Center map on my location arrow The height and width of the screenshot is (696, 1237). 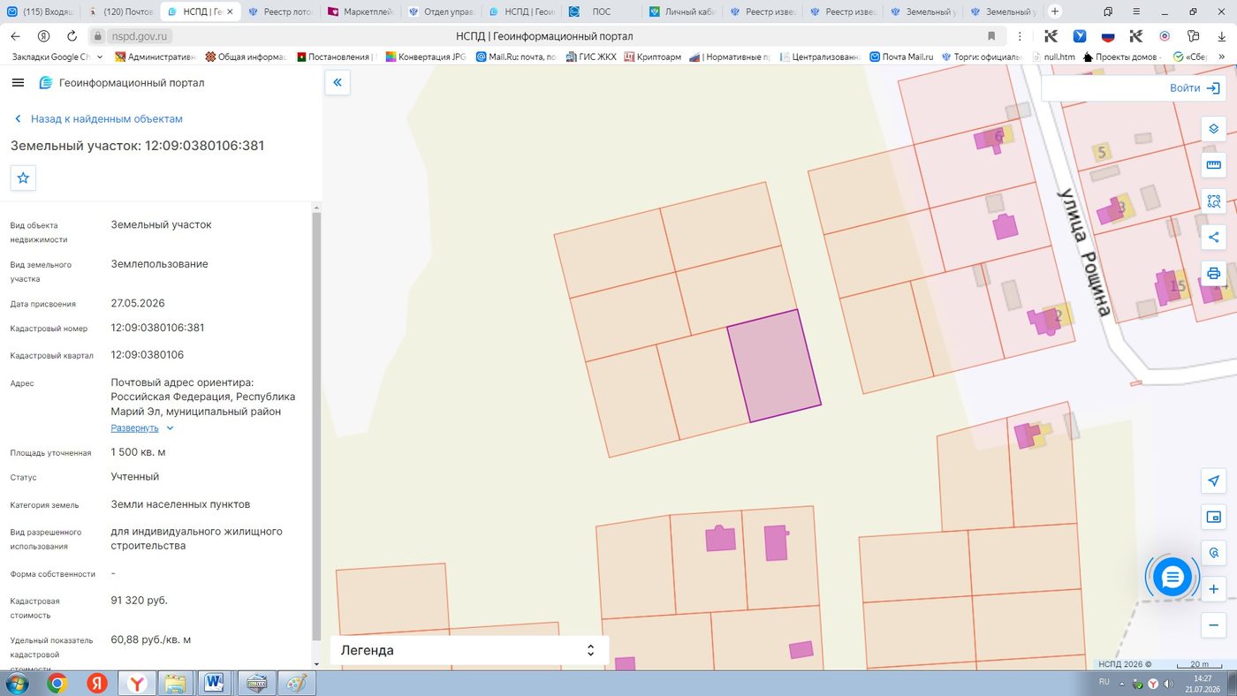click(1213, 481)
